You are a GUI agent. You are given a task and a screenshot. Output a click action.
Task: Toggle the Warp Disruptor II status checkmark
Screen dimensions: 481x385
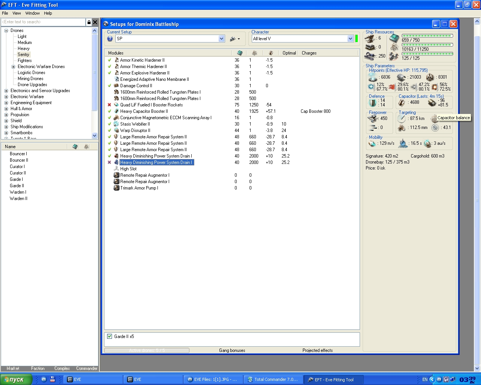tap(109, 130)
